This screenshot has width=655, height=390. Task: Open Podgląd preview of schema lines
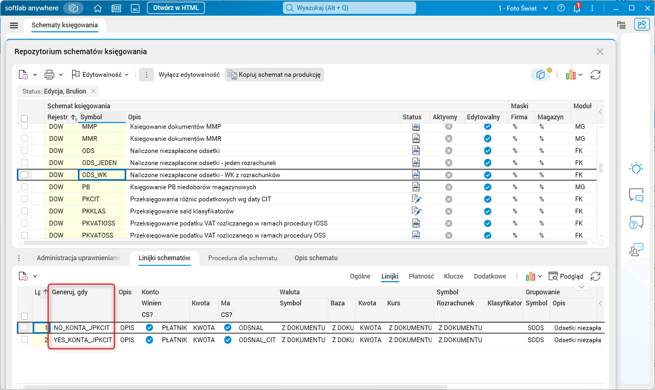[566, 276]
